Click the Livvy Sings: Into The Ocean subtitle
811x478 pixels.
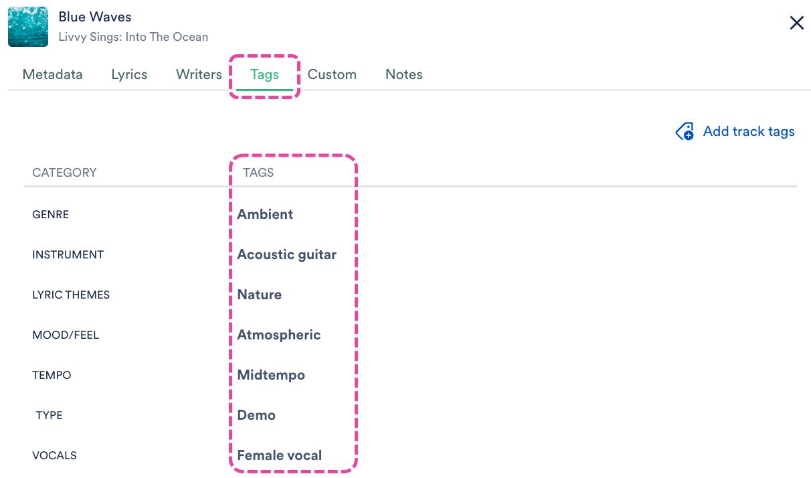point(133,37)
